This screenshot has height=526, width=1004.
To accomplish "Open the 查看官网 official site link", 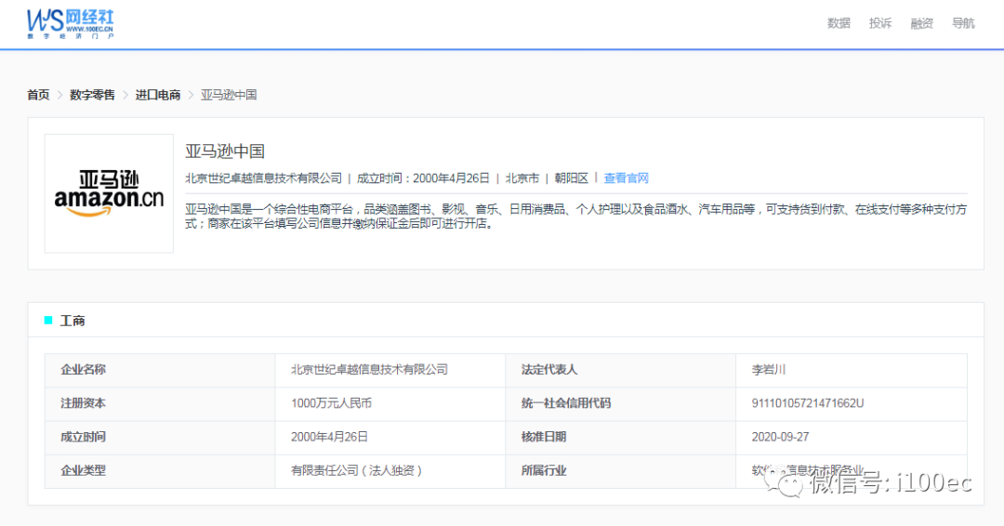I will coord(626,178).
